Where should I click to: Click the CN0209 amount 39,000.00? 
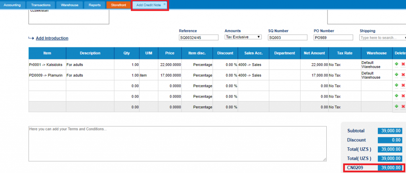coord(390,168)
